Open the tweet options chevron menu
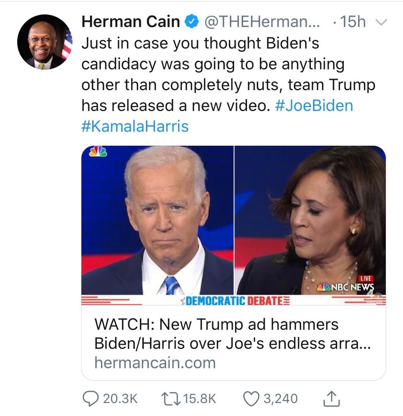 382,23
